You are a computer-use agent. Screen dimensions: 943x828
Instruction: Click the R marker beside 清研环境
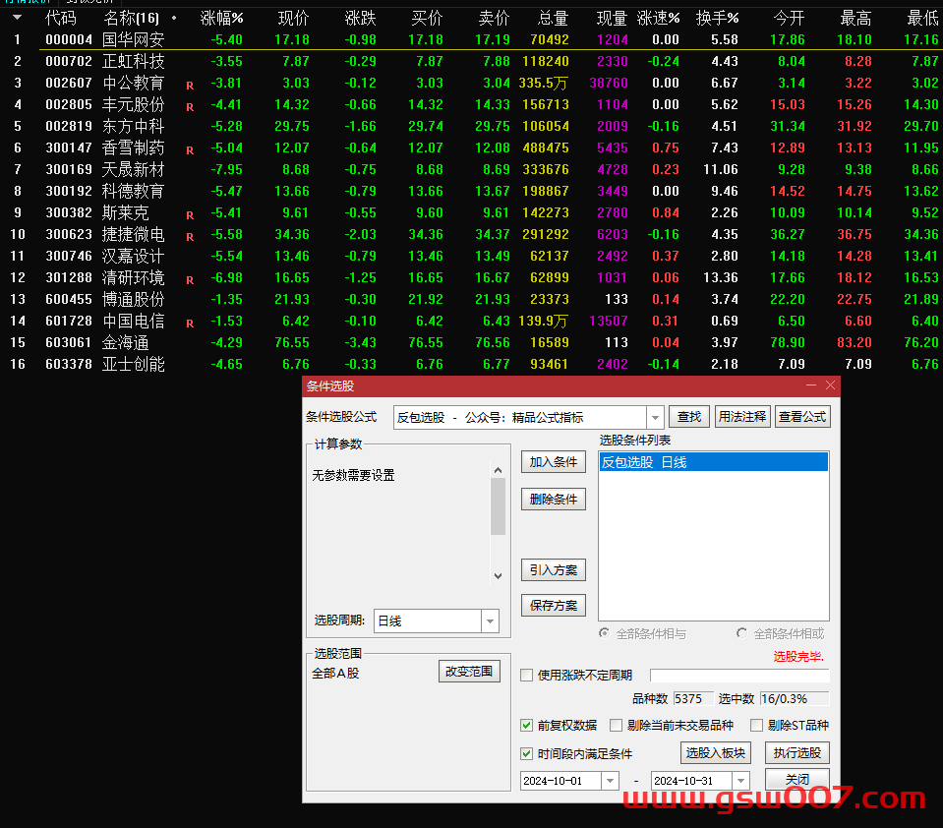[190, 280]
